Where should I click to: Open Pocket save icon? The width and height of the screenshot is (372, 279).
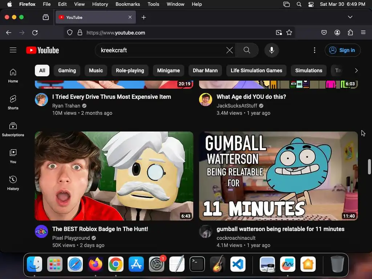pyautogui.click(x=324, y=32)
